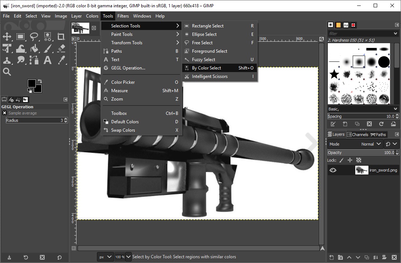Swap foreground and background colors arrow
The height and width of the screenshot is (263, 401).
[40, 81]
